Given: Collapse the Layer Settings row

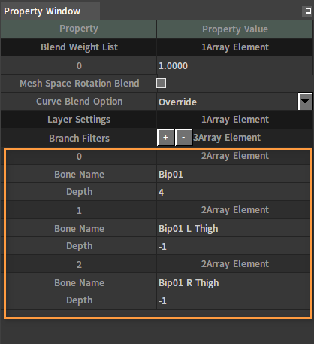Looking at the screenshot, I should click(x=157, y=120).
